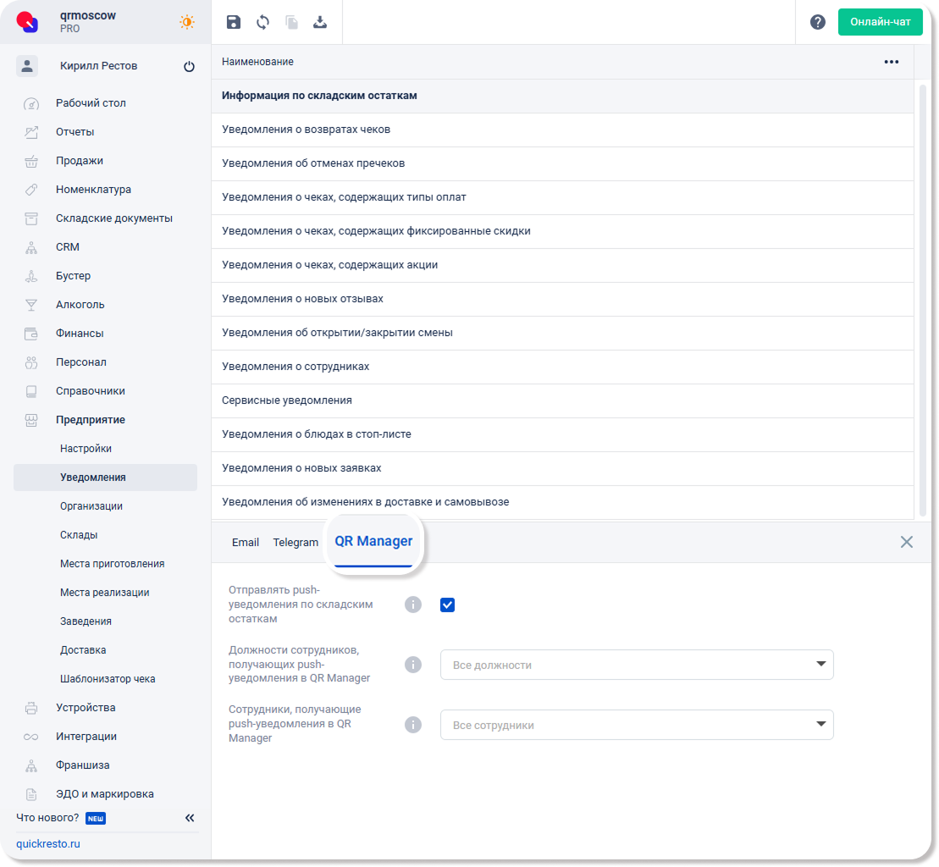Expand the 'Все должности' dropdown

[x=637, y=665]
